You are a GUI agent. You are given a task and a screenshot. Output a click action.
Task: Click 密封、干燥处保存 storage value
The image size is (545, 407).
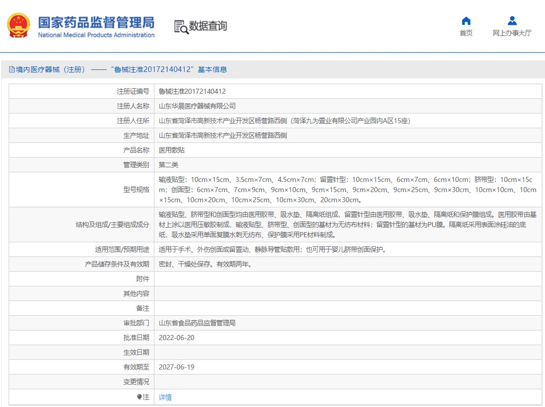pyautogui.click(x=205, y=265)
